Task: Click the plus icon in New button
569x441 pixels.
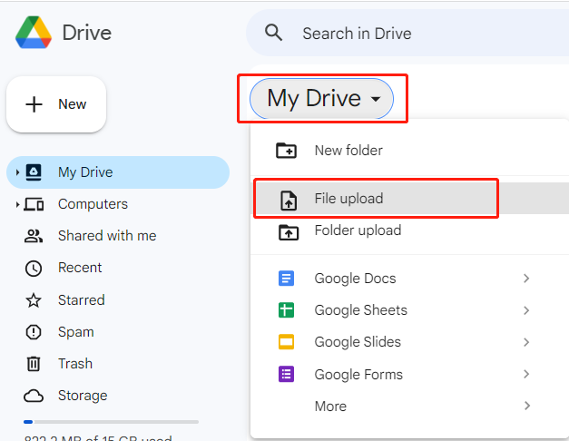Action: tap(34, 104)
